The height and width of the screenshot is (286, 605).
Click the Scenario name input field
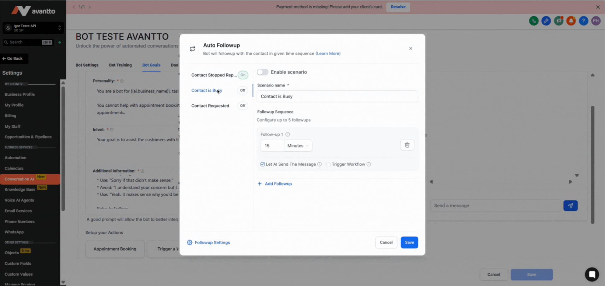(337, 96)
